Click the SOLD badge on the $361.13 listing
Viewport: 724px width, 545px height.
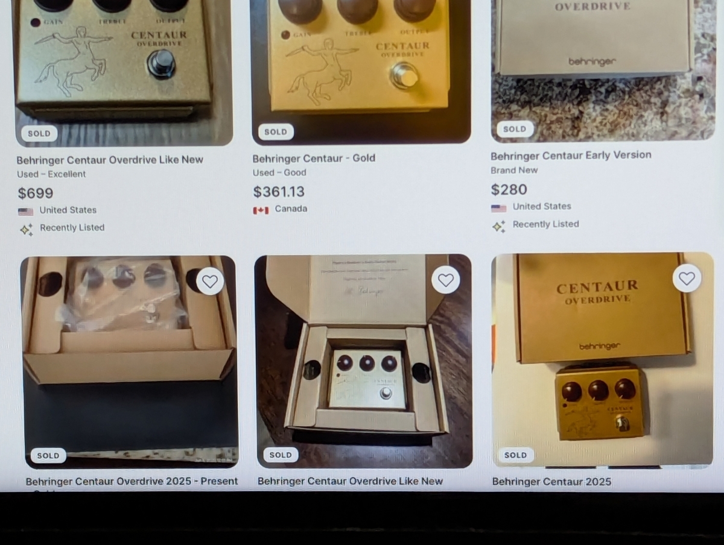276,132
